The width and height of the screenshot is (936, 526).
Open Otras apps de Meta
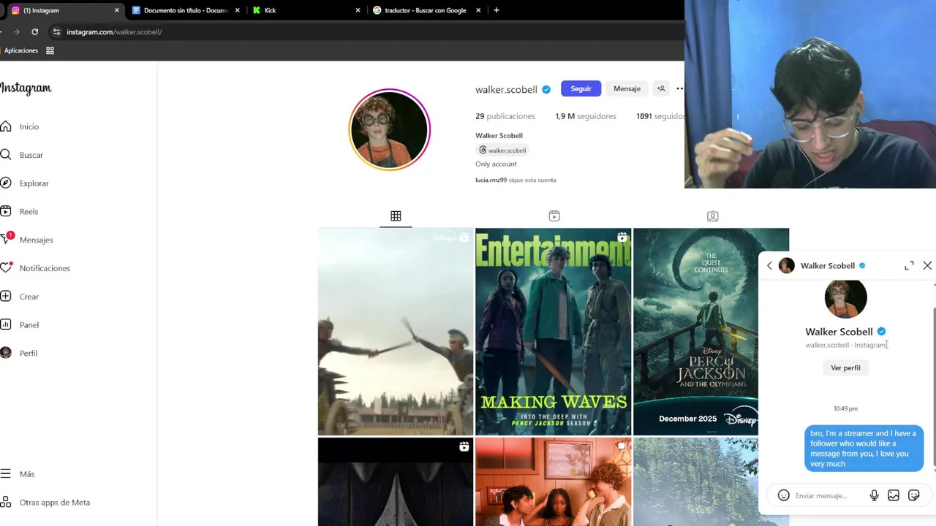pos(45,502)
